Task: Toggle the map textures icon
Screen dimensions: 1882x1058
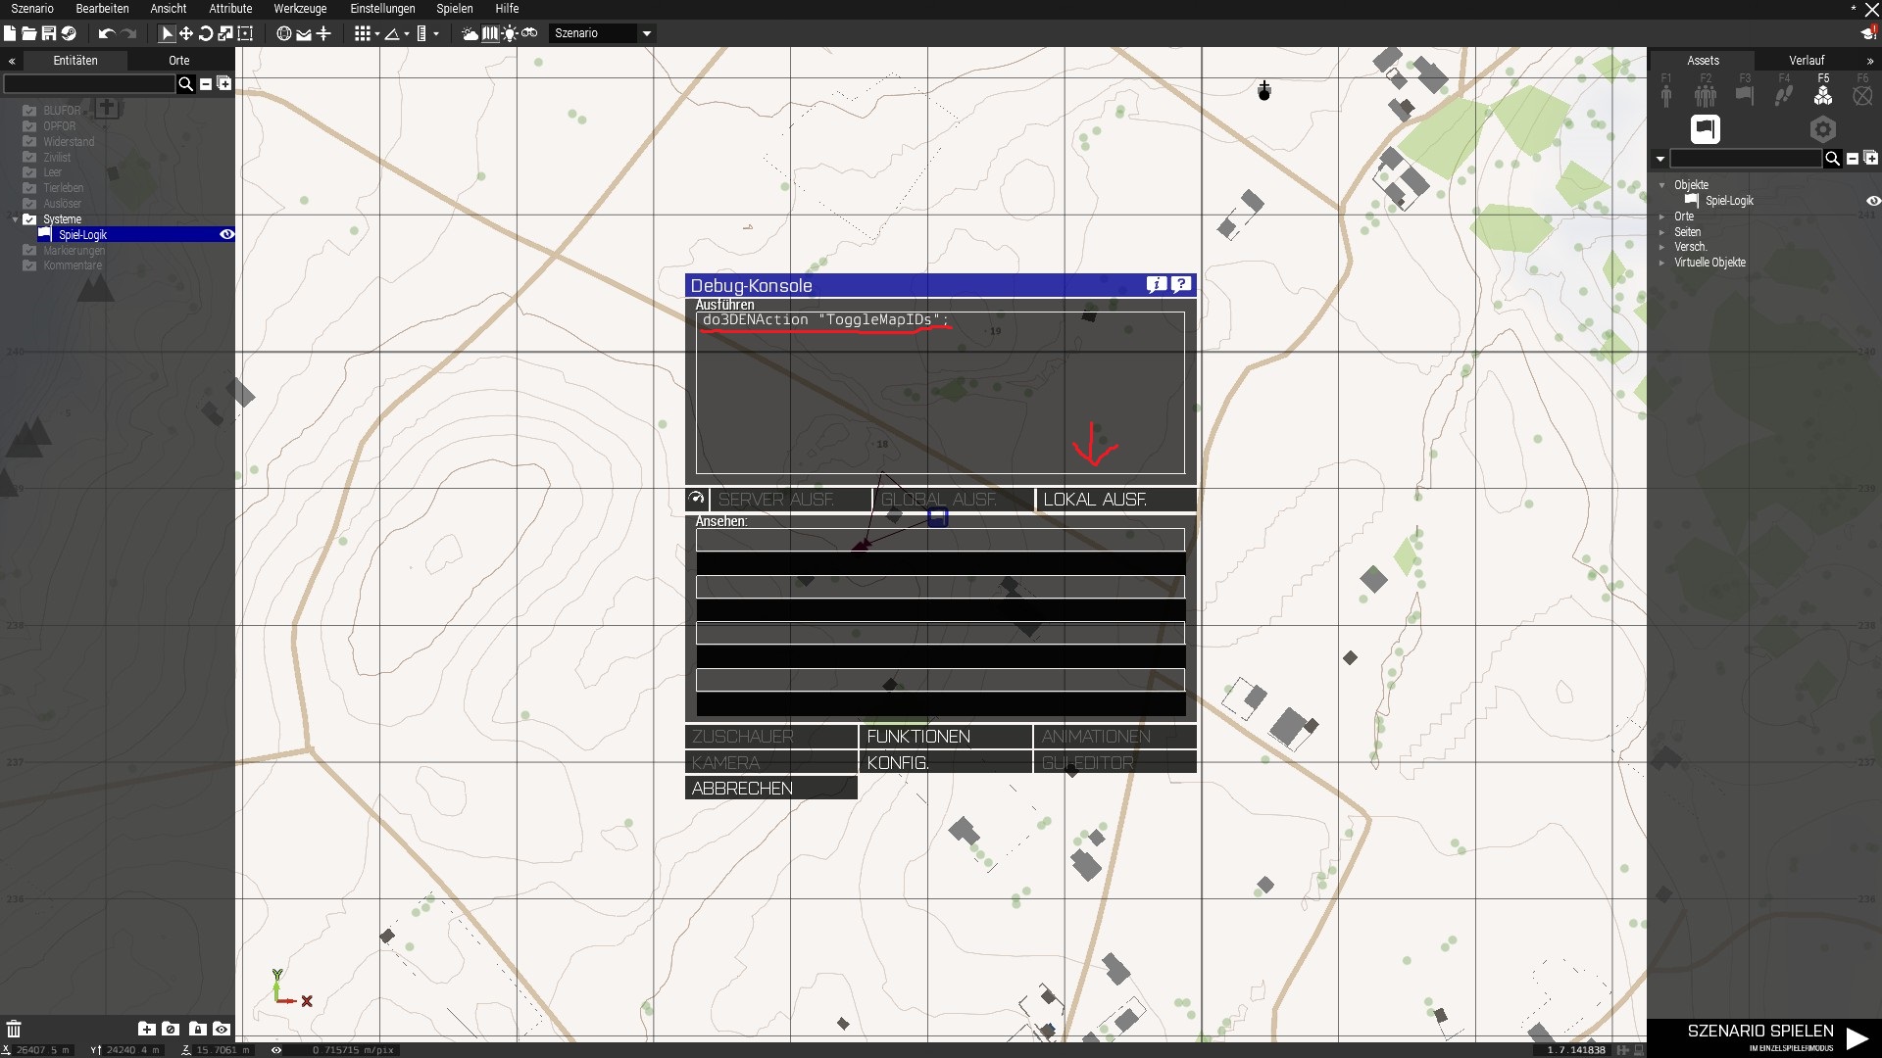Action: point(490,33)
